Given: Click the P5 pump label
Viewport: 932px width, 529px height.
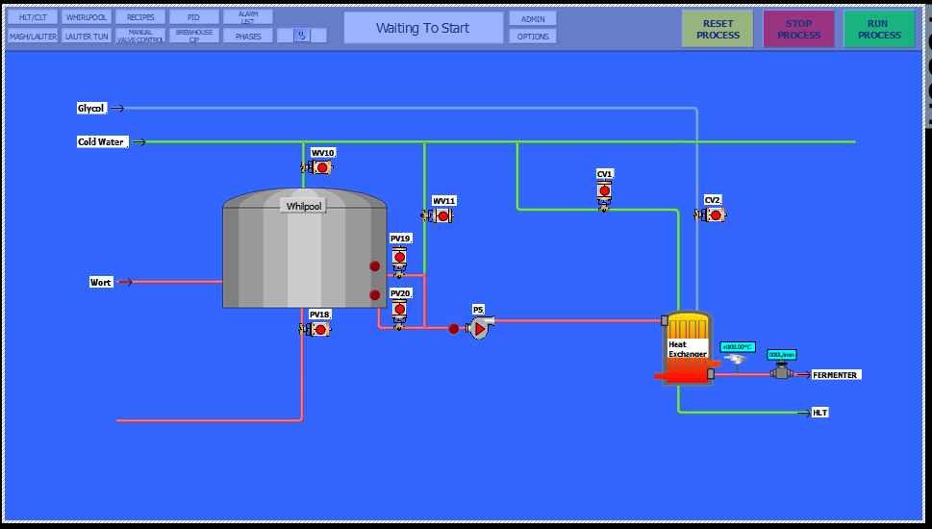Looking at the screenshot, I should point(478,310).
